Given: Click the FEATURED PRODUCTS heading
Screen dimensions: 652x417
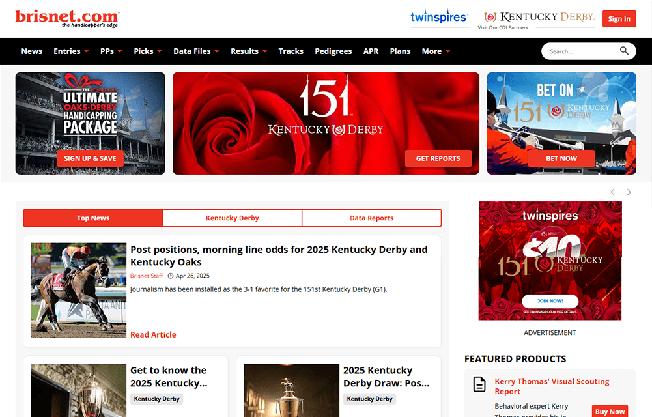Looking at the screenshot, I should tap(515, 359).
